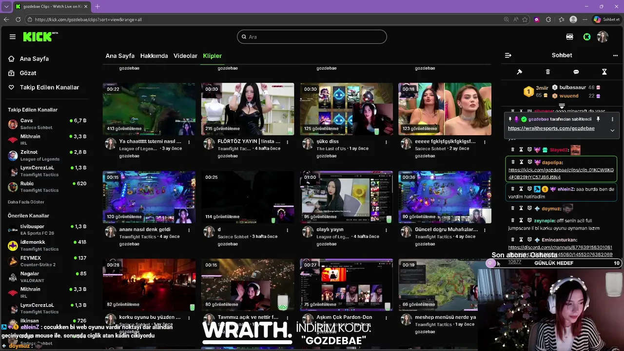Image resolution: width=624 pixels, height=351 pixels.
Task: Delete doymuz's chat message
Action: 513,208
